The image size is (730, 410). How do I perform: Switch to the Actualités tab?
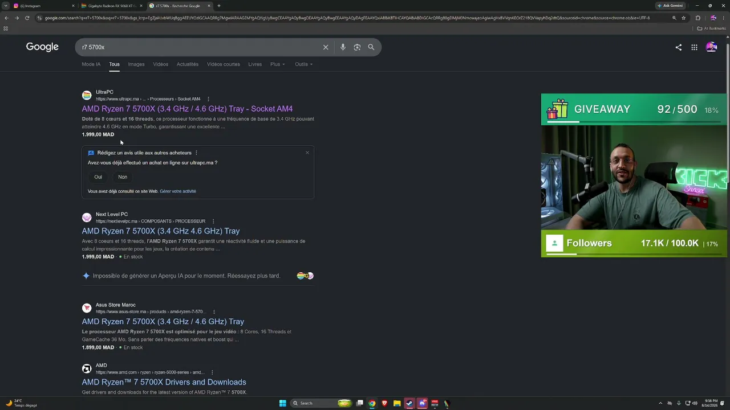click(x=188, y=64)
